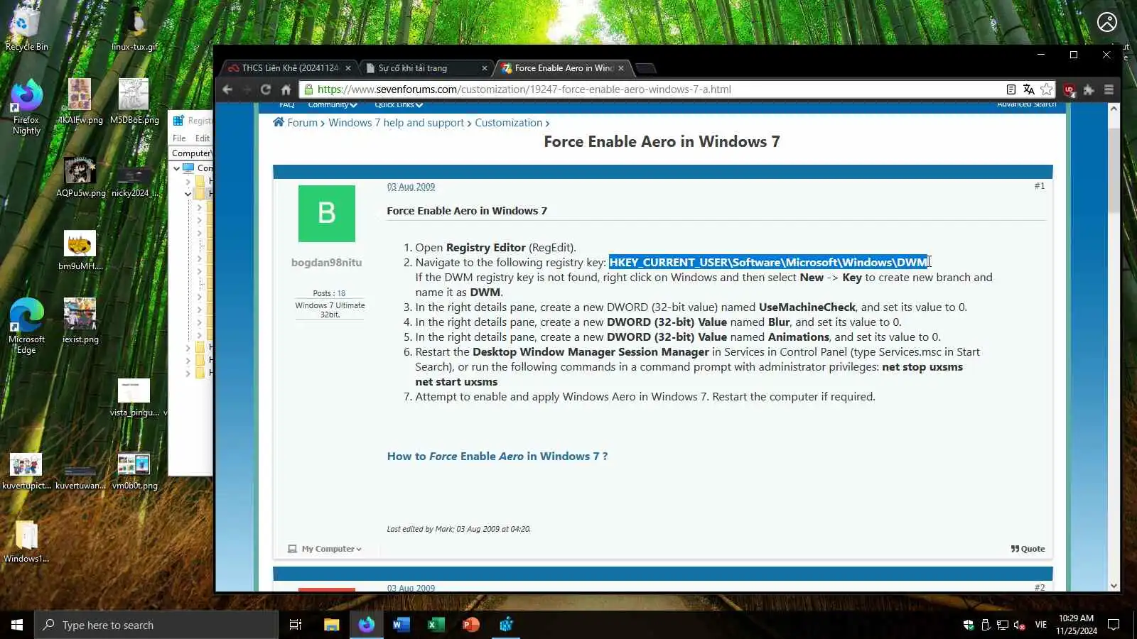This screenshot has height=639, width=1137.
Task: Click the page vertical scrollbar thumb
Action: point(1114,170)
